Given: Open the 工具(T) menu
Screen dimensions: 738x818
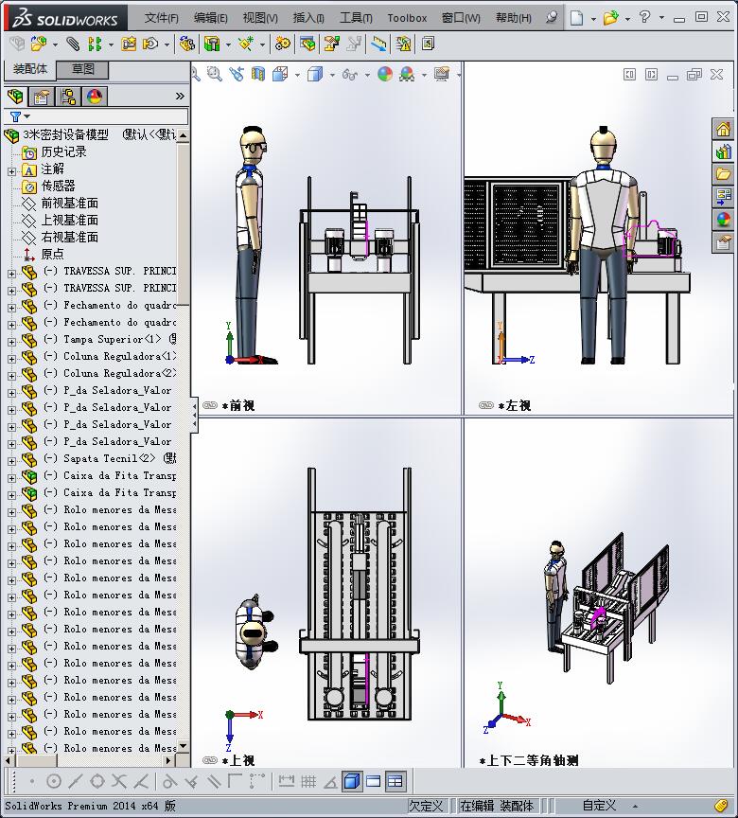Looking at the screenshot, I should 356,18.
